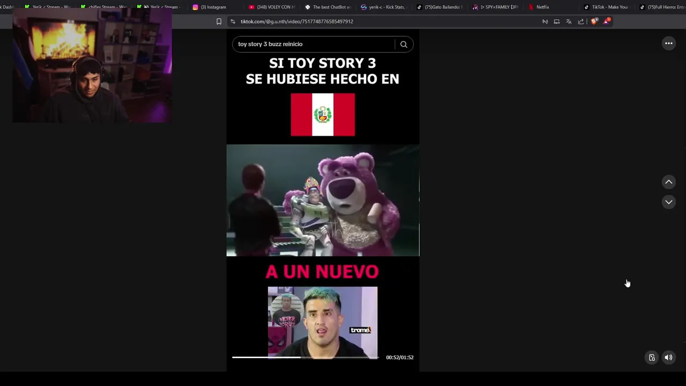The height and width of the screenshot is (386, 686).
Task: Switch to TikTok - Make Your tab
Action: pyautogui.click(x=608, y=7)
